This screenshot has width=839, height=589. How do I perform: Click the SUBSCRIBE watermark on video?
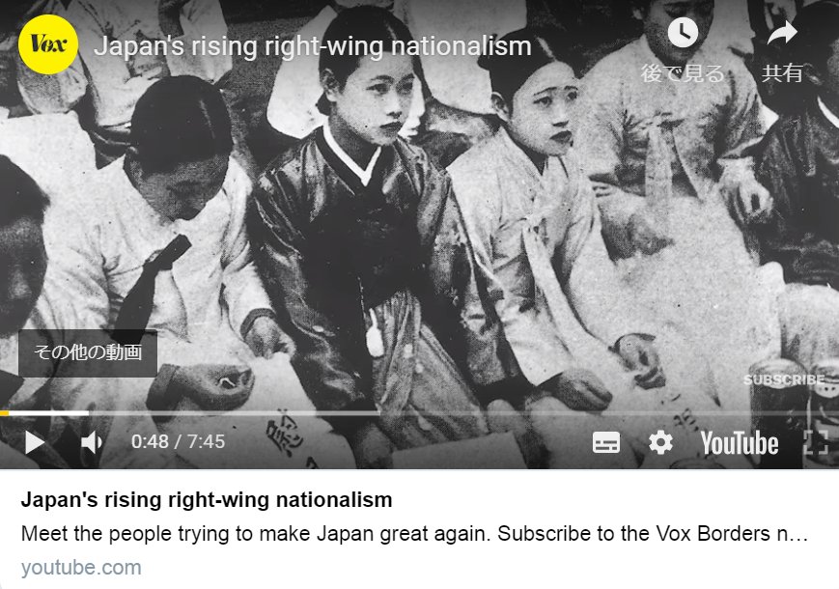(x=784, y=379)
